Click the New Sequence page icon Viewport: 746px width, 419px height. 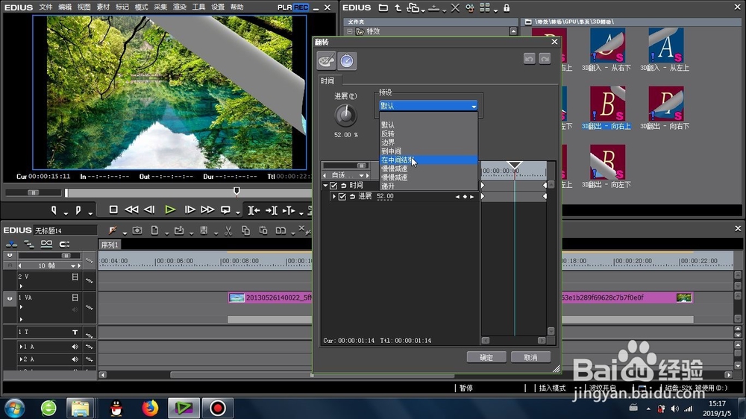coord(154,230)
